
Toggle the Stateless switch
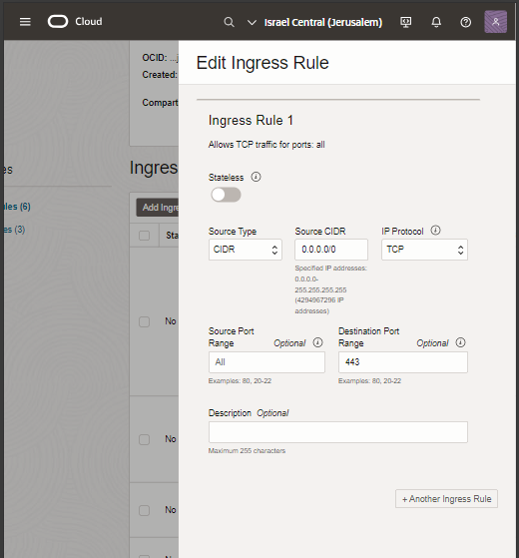tap(226, 195)
